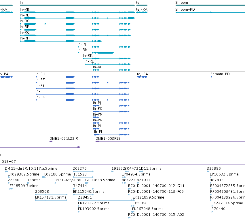Click the Ih-RL transcript label

tap(89, 61)
